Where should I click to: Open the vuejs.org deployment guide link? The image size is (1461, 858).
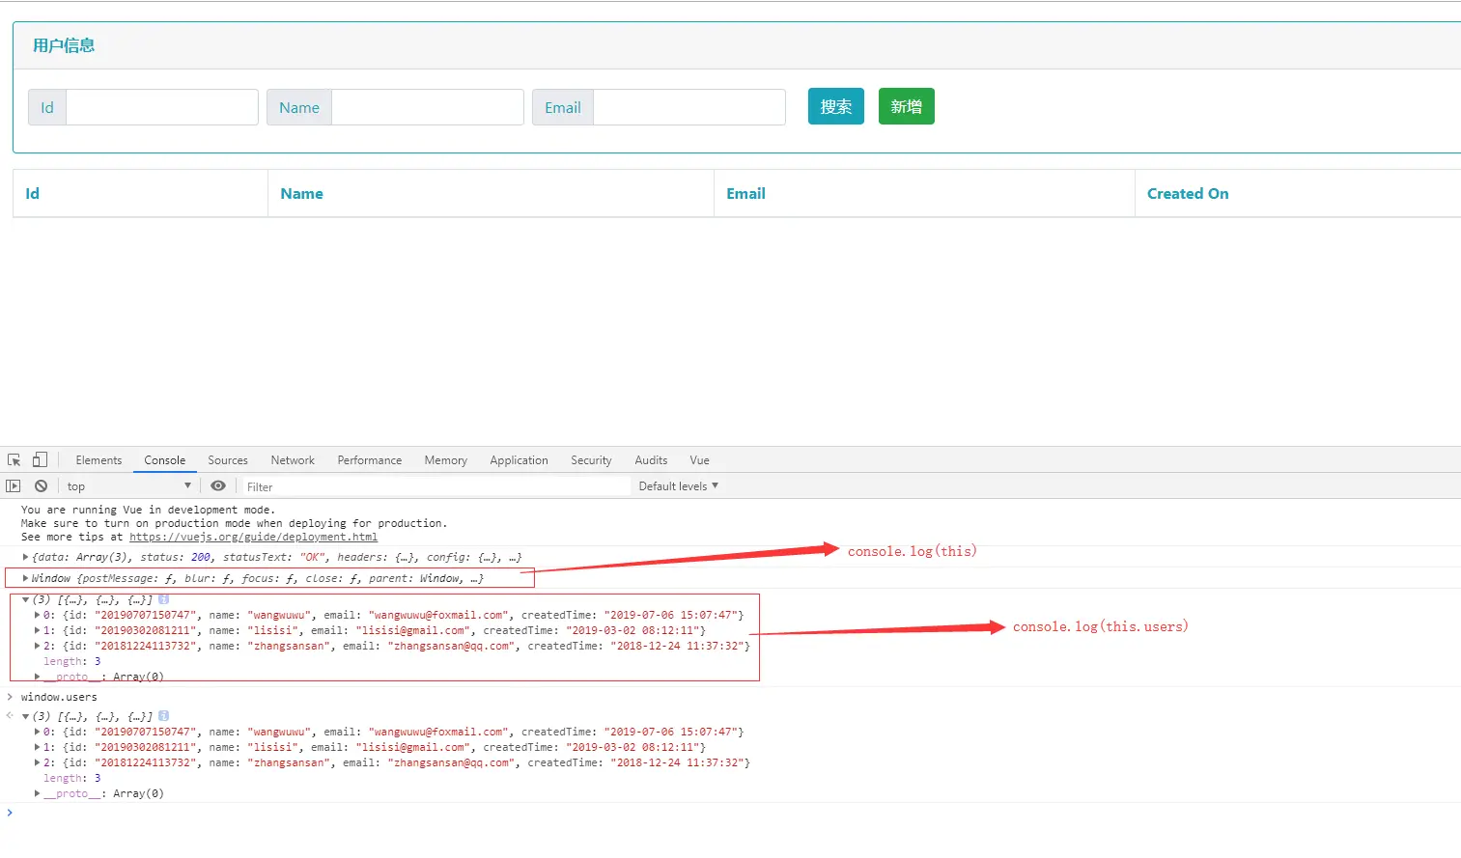[253, 537]
